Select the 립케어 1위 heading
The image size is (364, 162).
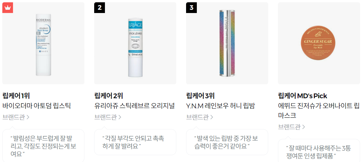16,96
